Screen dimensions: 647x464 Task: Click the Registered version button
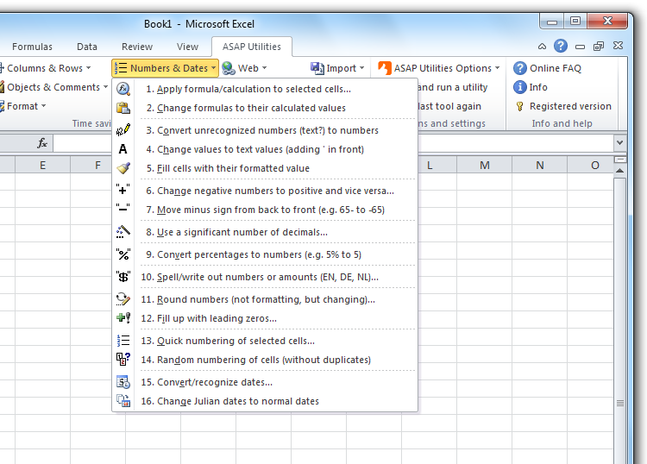(x=563, y=106)
